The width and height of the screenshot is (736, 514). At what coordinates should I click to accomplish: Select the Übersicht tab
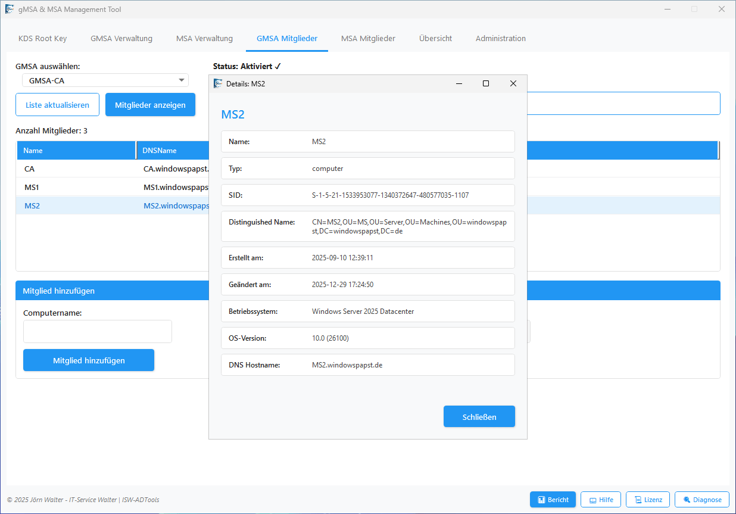435,39
